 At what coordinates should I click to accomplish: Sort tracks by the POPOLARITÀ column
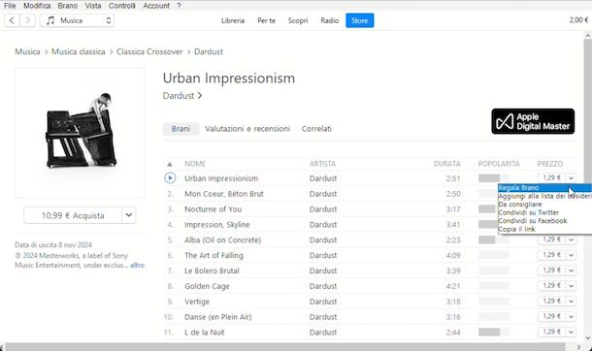(x=499, y=164)
